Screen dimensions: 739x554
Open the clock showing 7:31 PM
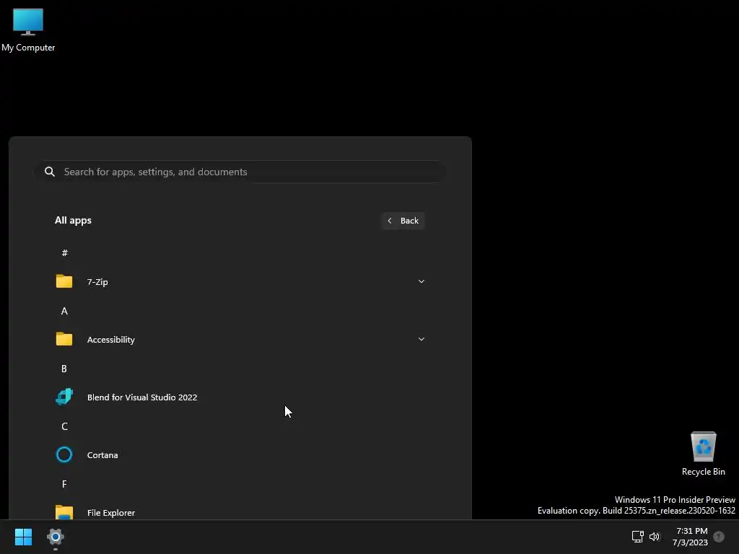[x=691, y=537]
